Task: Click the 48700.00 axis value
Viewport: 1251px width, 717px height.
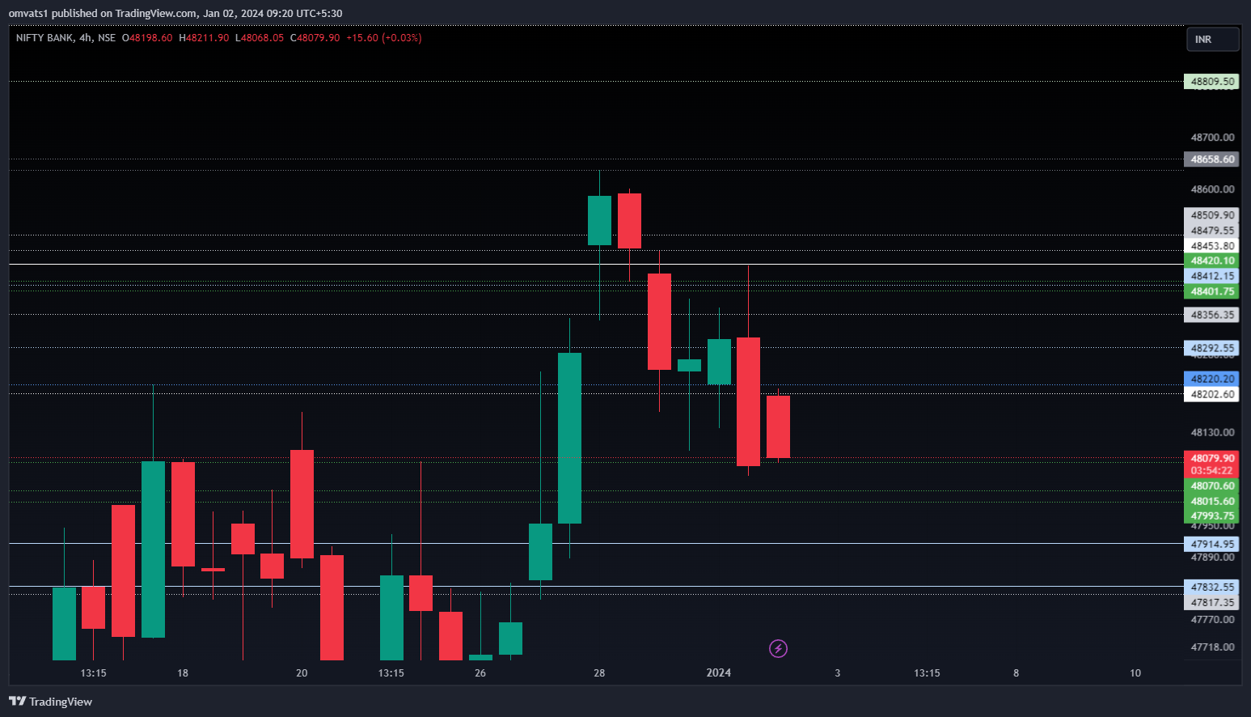Action: 1212,138
